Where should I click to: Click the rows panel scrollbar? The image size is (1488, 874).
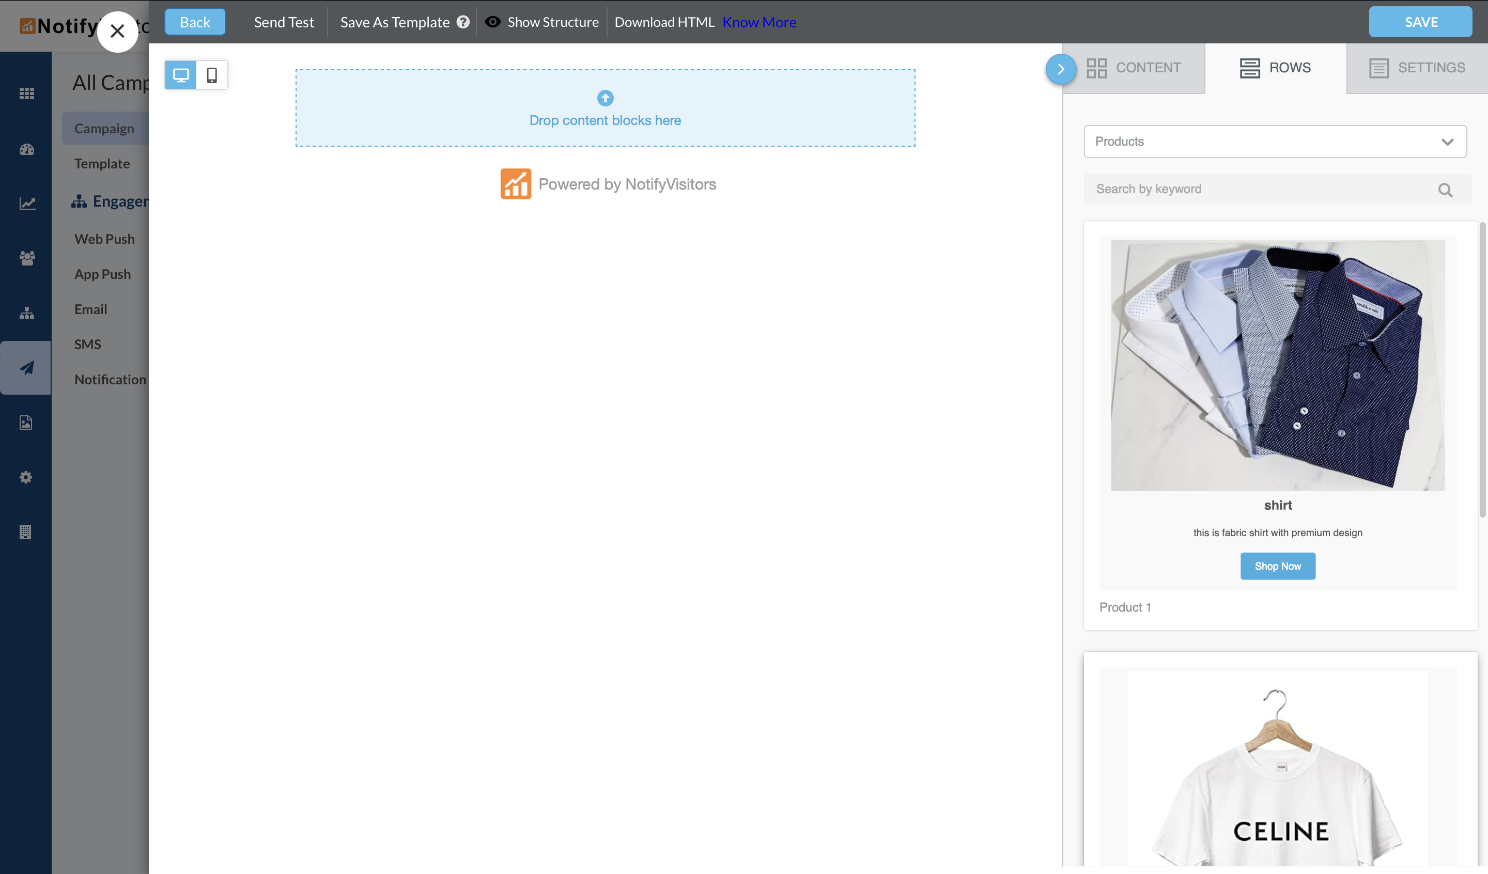pyautogui.click(x=1482, y=369)
